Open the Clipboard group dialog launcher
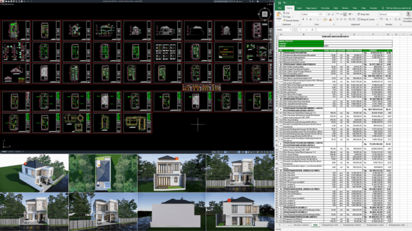The height and width of the screenshot is (231, 412). [299, 24]
